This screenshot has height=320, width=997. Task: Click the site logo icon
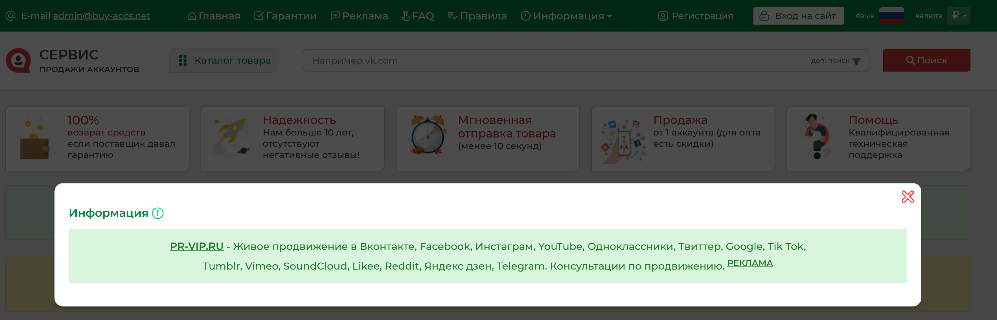click(x=18, y=60)
